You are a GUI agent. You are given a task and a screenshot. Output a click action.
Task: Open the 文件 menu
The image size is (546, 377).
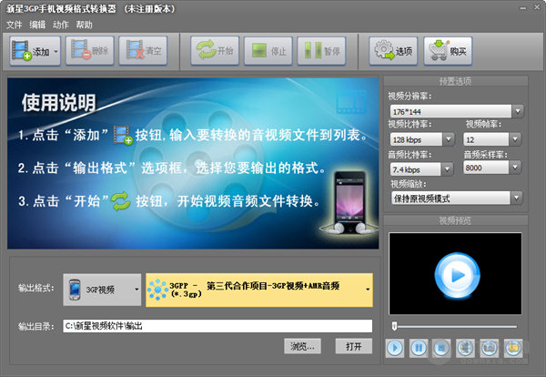[x=15, y=25]
